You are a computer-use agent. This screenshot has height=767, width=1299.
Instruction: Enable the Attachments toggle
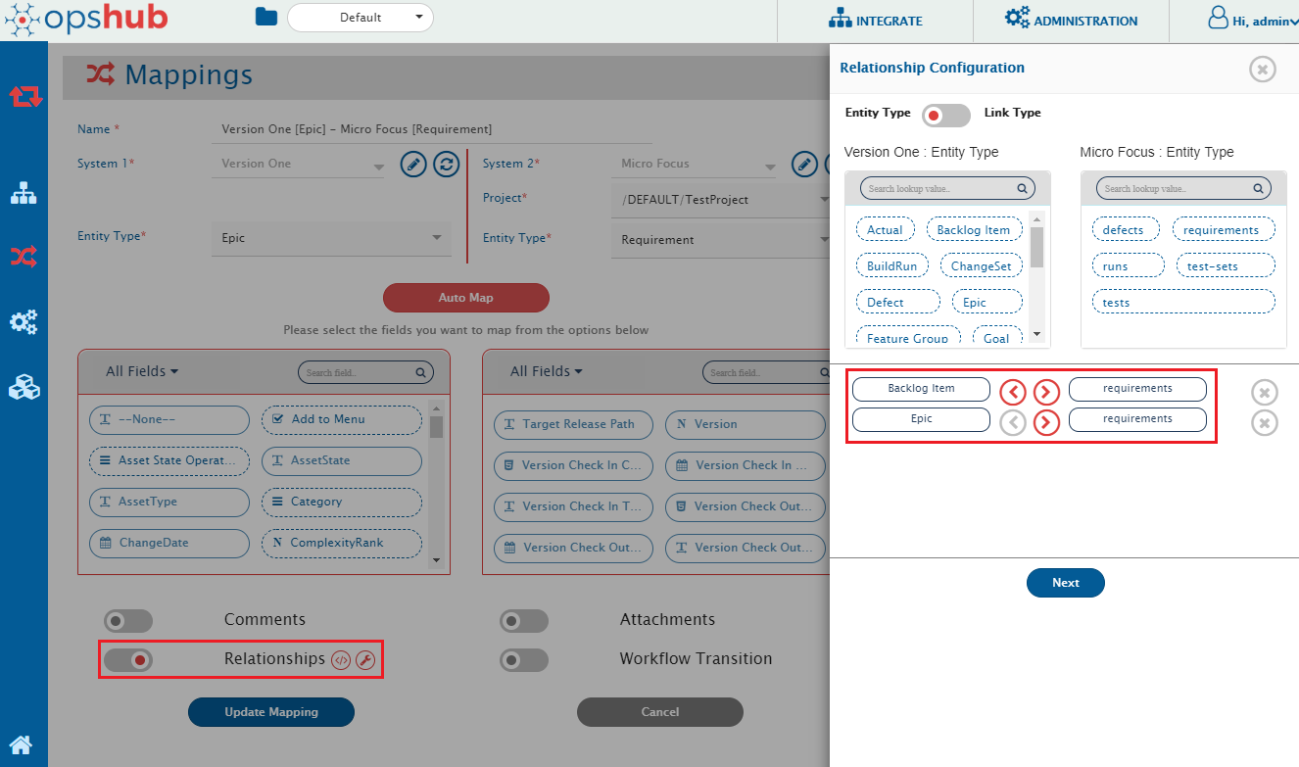click(524, 621)
